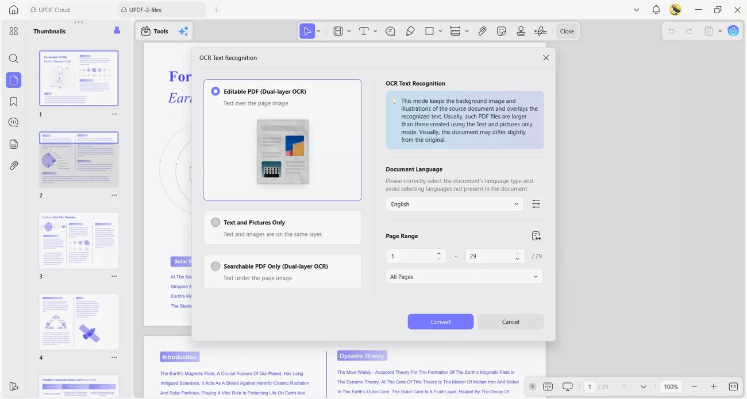Viewport: 747px width, 399px height.
Task: Choose the Select cursor tool
Action: pyautogui.click(x=307, y=31)
